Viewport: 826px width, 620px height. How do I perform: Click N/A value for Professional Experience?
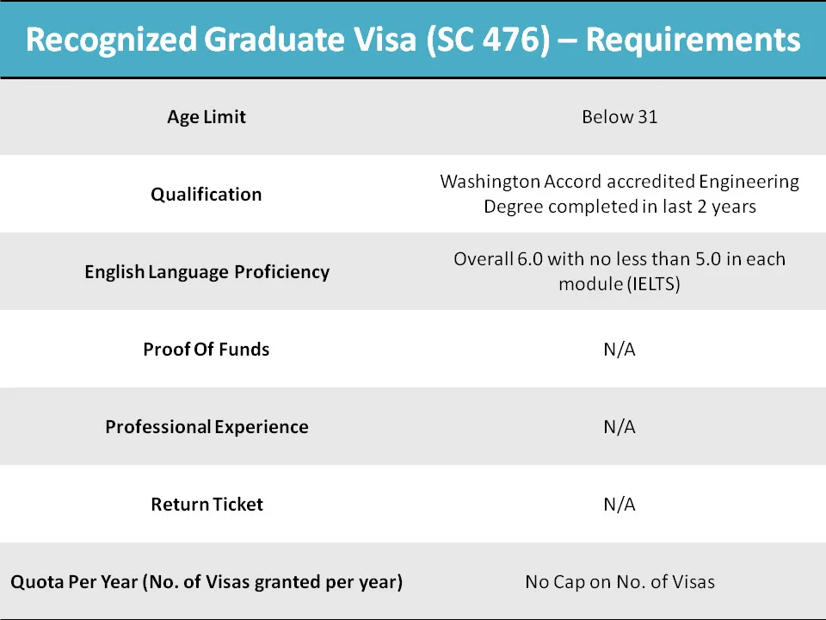click(619, 426)
